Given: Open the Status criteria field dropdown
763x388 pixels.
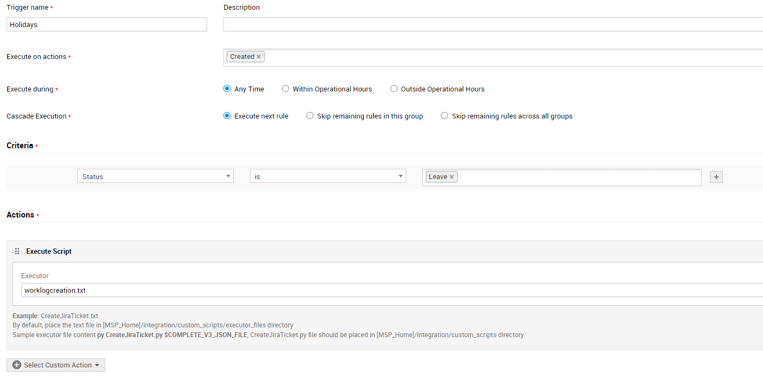Looking at the screenshot, I should (x=156, y=176).
